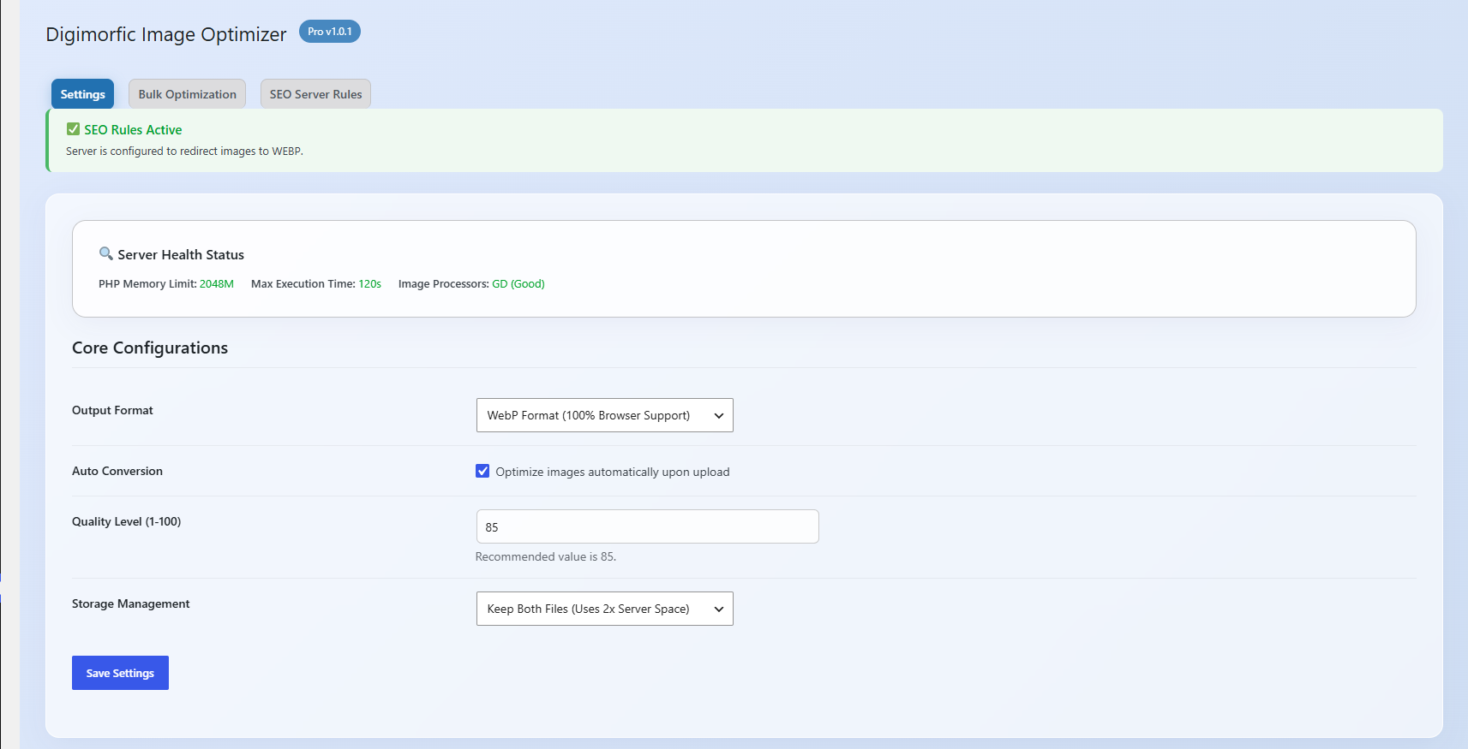Click the 'Recommended value is 85.' hint text

tap(546, 556)
